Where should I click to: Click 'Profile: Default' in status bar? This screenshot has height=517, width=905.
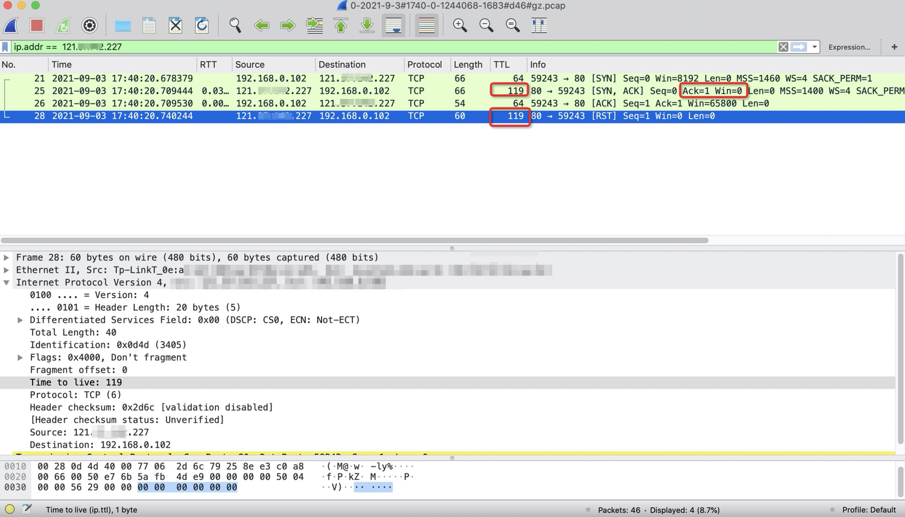pos(869,510)
